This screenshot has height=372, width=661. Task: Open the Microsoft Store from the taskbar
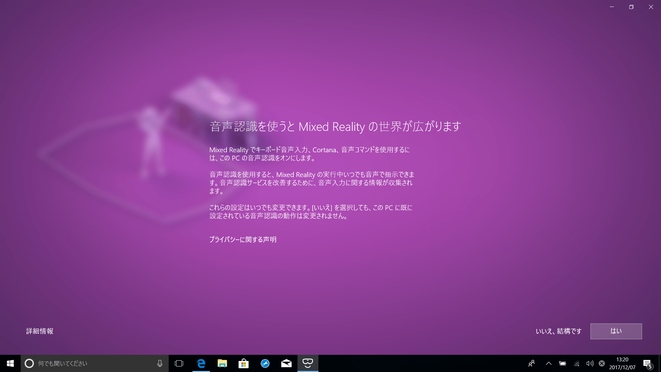[243, 363]
